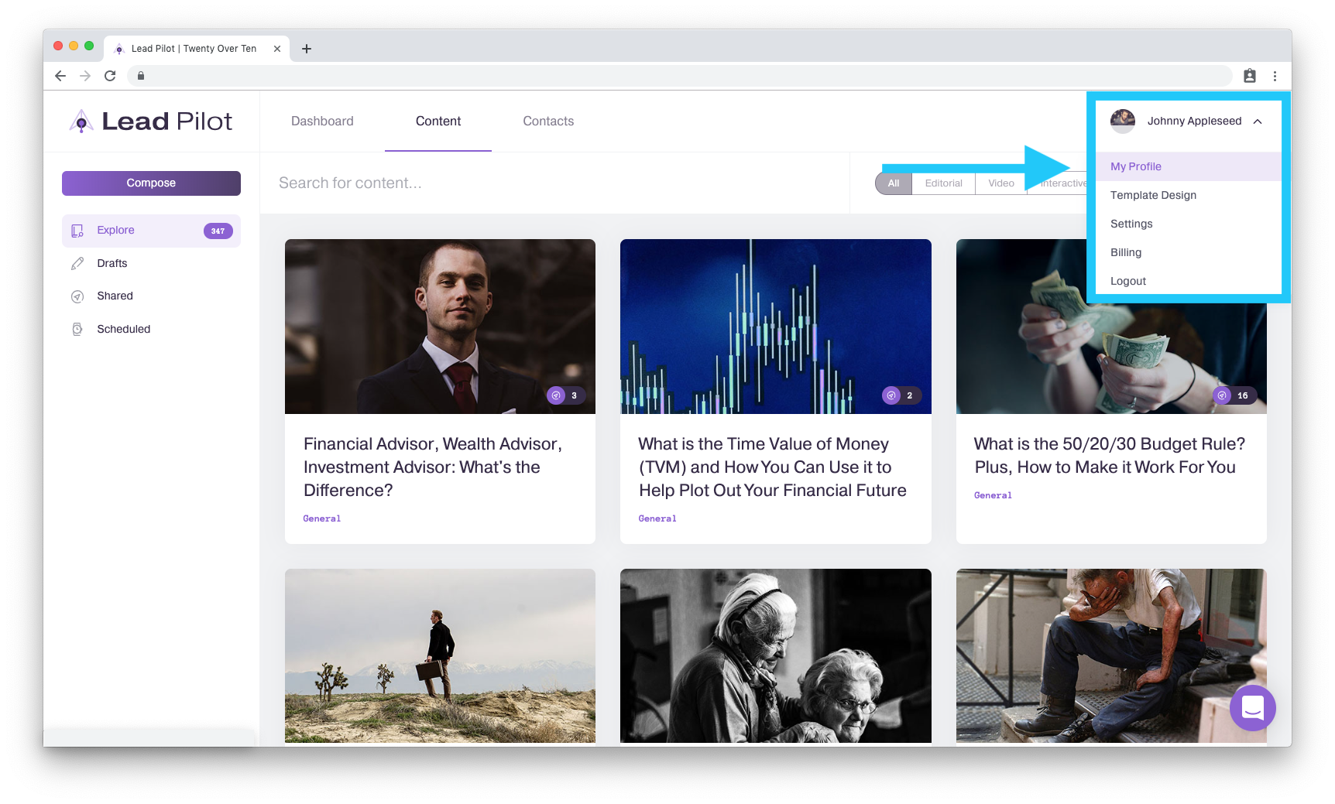The width and height of the screenshot is (1335, 804).
Task: Click the browser forward arrow
Action: (85, 76)
